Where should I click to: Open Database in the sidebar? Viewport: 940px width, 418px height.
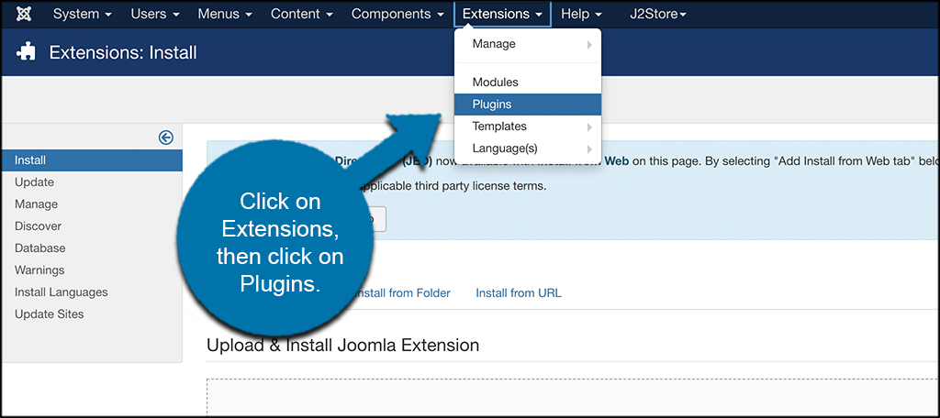[40, 247]
